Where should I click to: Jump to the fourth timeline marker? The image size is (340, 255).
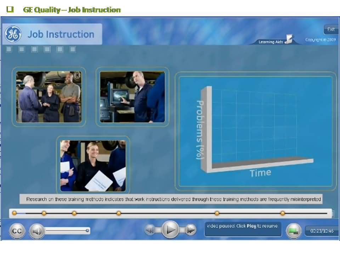coord(119,213)
